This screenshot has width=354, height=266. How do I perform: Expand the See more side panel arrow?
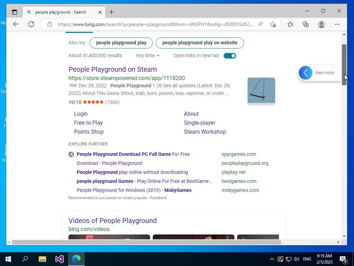coord(306,73)
